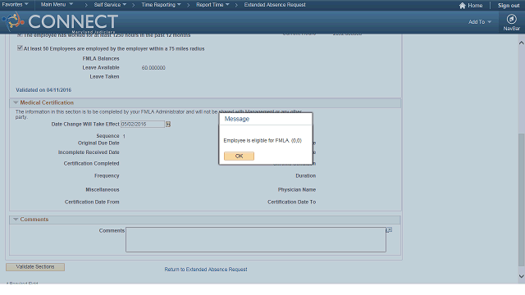Click the Home house icon
The width and height of the screenshot is (525, 295).
click(x=463, y=6)
